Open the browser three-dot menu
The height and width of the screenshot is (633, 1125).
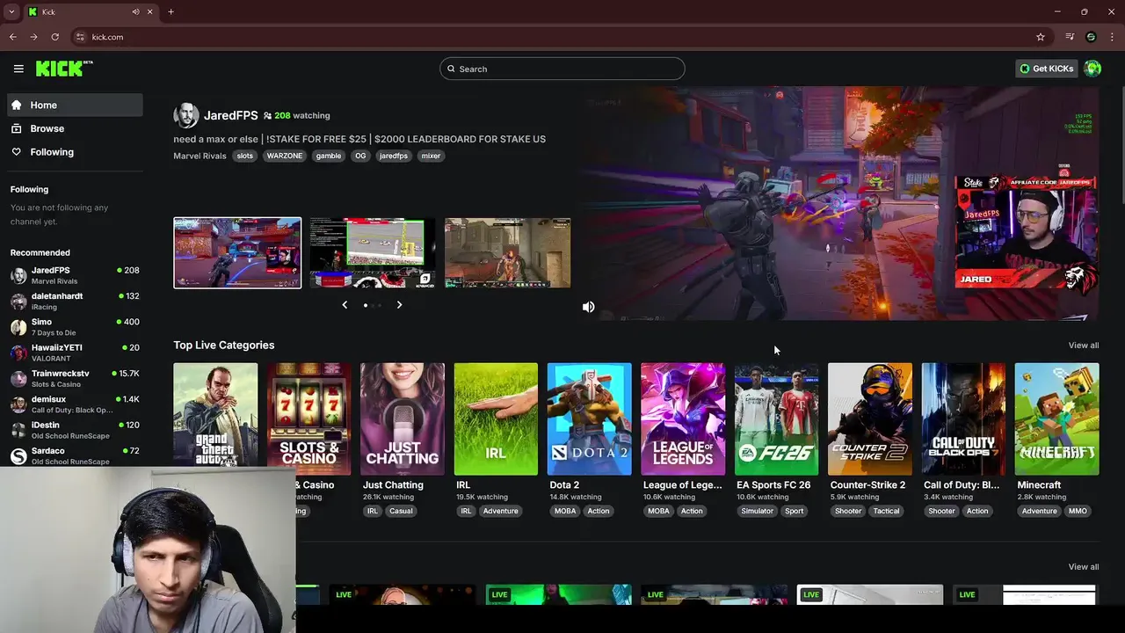(1112, 37)
